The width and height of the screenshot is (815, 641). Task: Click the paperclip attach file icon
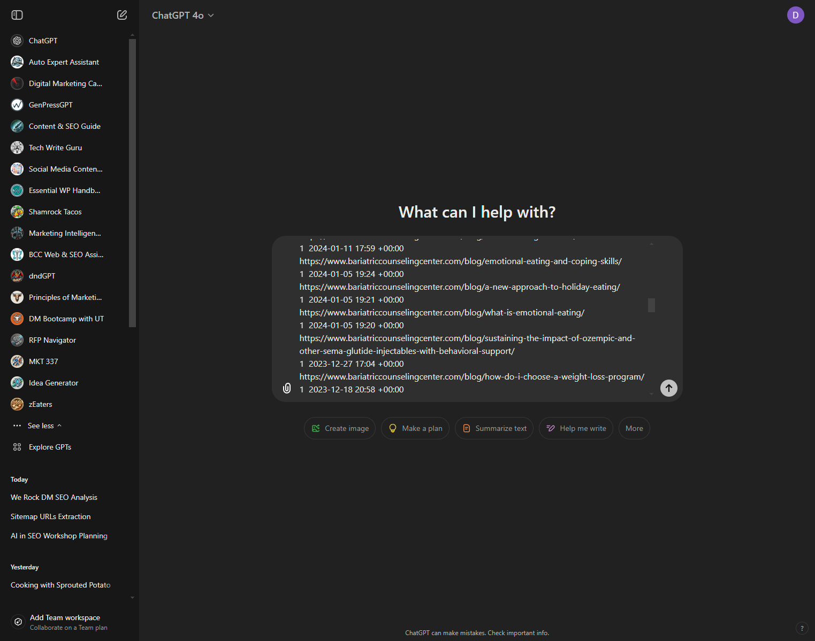[287, 388]
